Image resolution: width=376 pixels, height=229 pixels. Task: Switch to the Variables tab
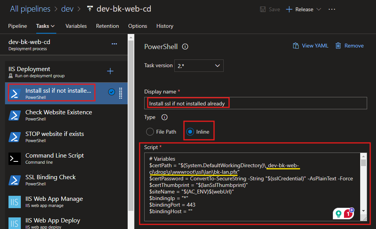(76, 26)
